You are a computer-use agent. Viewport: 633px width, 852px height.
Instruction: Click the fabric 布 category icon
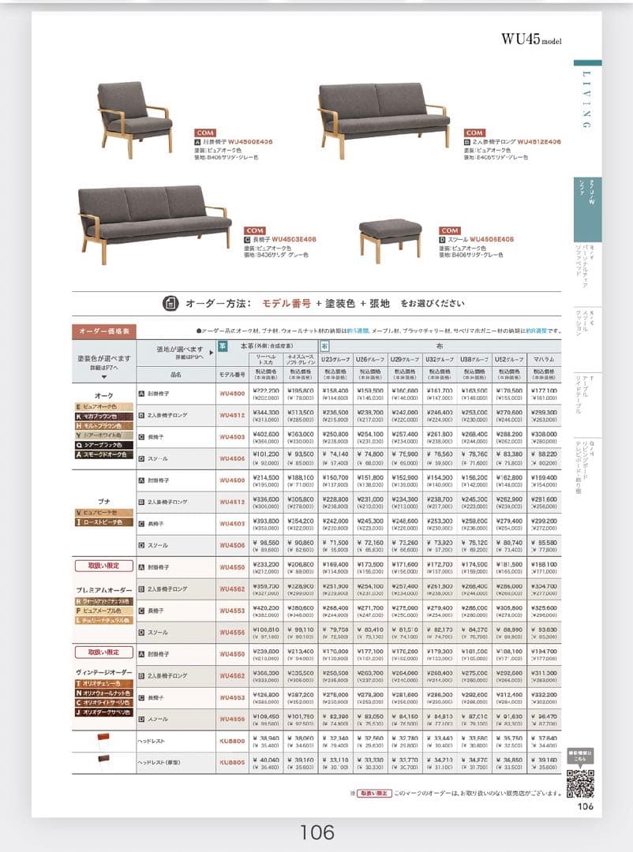[324, 346]
